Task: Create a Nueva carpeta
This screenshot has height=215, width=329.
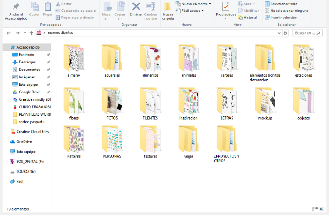Action: 168,11
